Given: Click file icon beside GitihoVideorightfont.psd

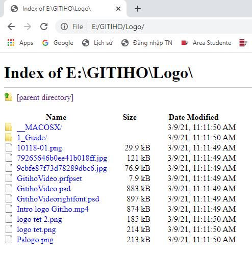Looking at the screenshot, I should 9,198.
